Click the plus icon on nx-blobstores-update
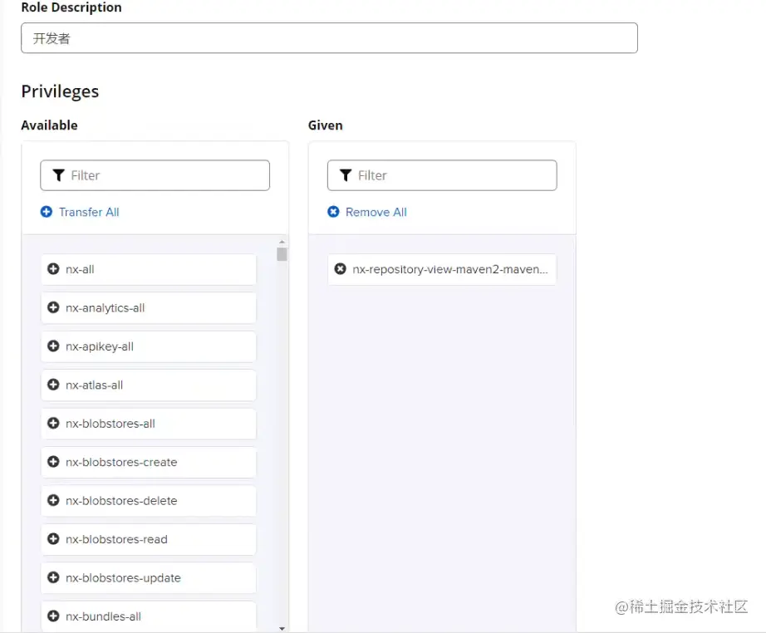Image resolution: width=766 pixels, height=633 pixels. (x=53, y=578)
